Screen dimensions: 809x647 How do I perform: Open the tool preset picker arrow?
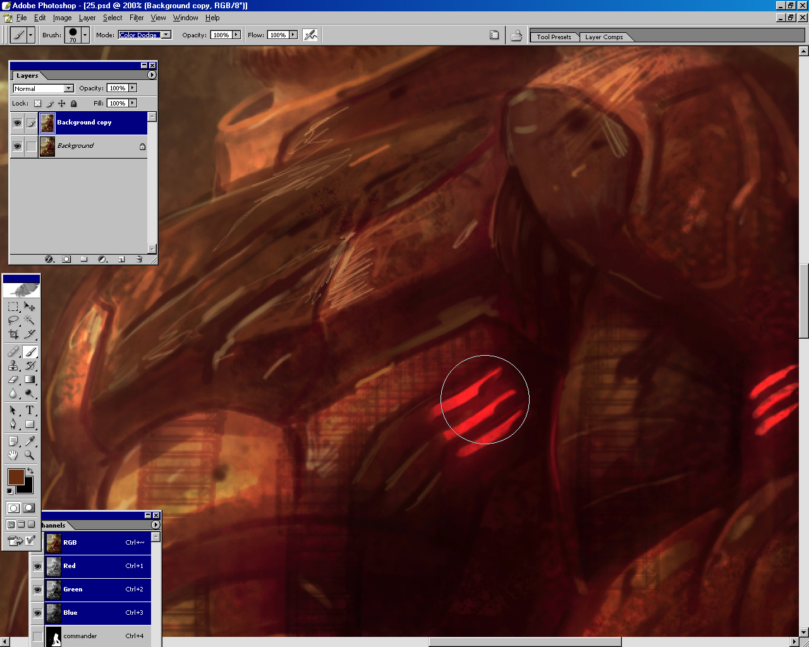30,35
